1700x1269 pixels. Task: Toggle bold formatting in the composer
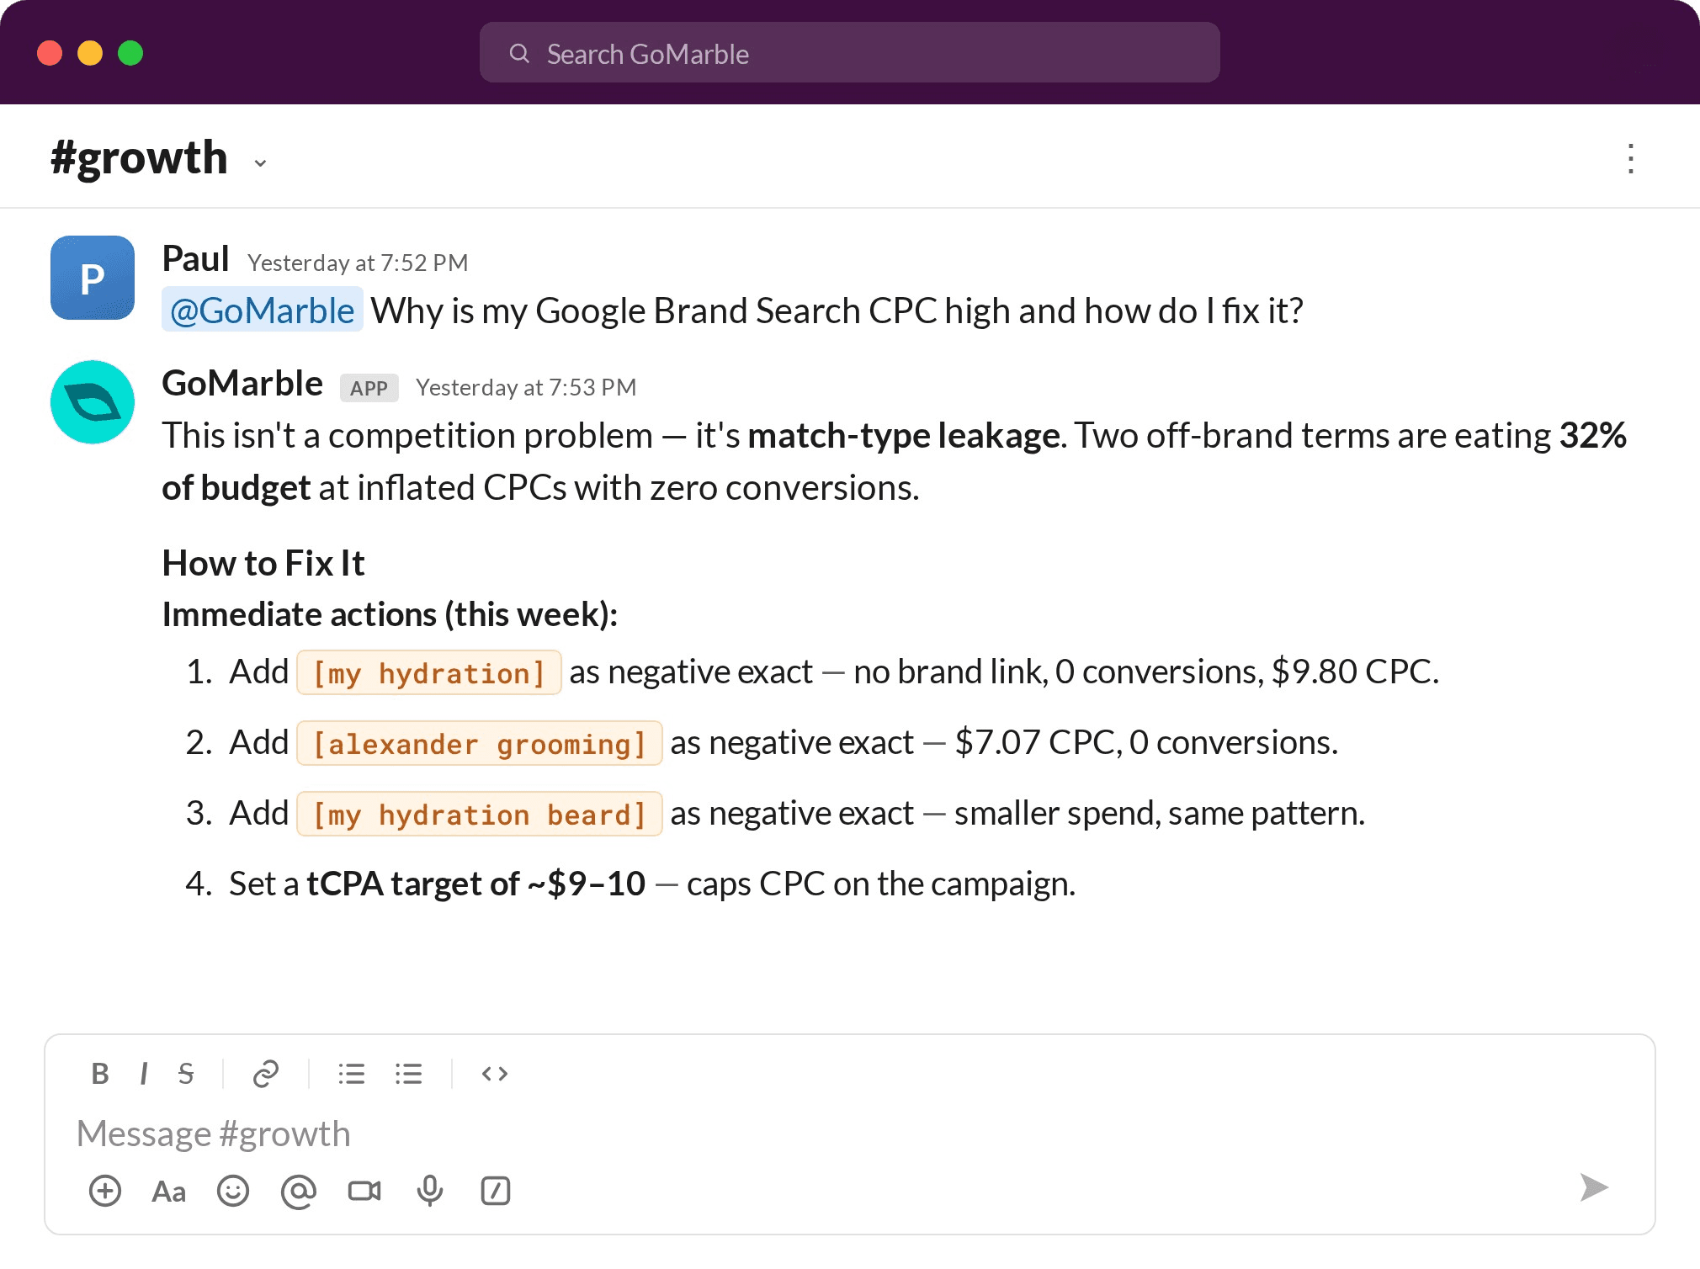coord(100,1074)
